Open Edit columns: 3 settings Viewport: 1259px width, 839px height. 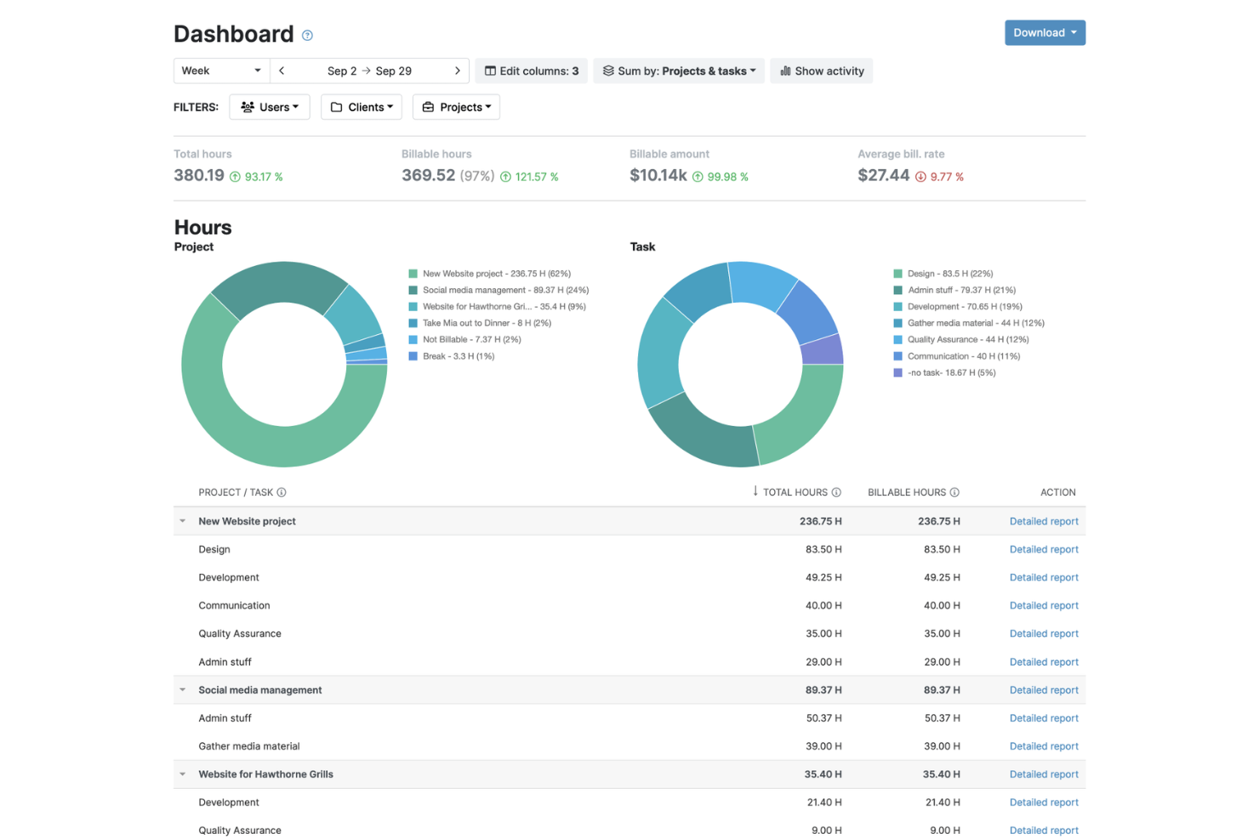coord(532,71)
